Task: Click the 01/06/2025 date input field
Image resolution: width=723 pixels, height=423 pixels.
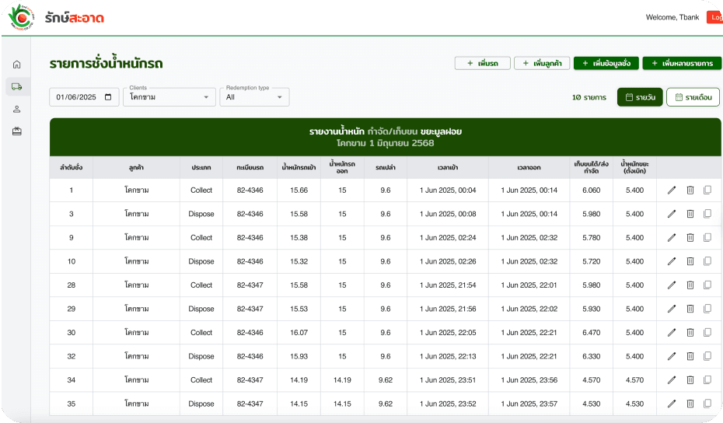Action: 75,97
